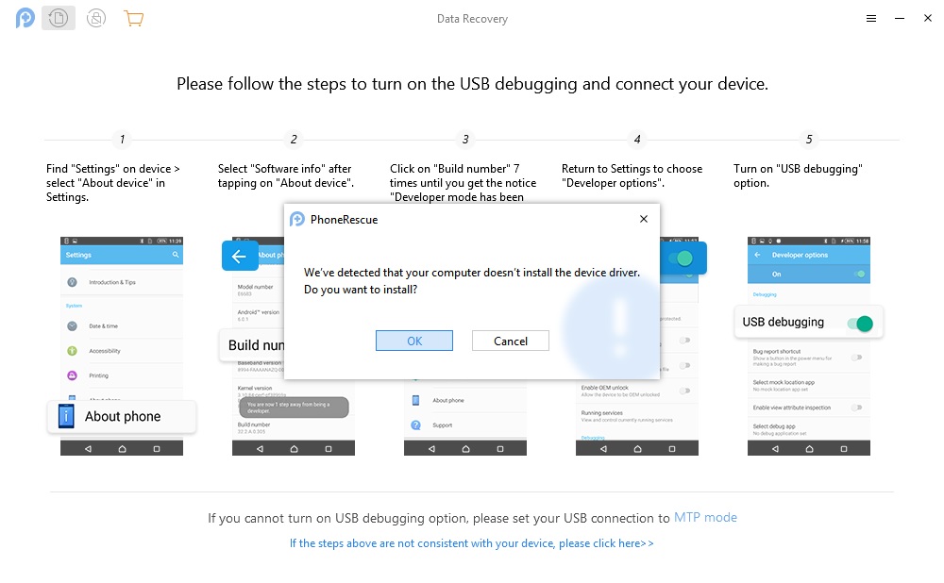Click the PhoneRescue icon in dialog title
The width and height of the screenshot is (944, 583).
(x=296, y=219)
